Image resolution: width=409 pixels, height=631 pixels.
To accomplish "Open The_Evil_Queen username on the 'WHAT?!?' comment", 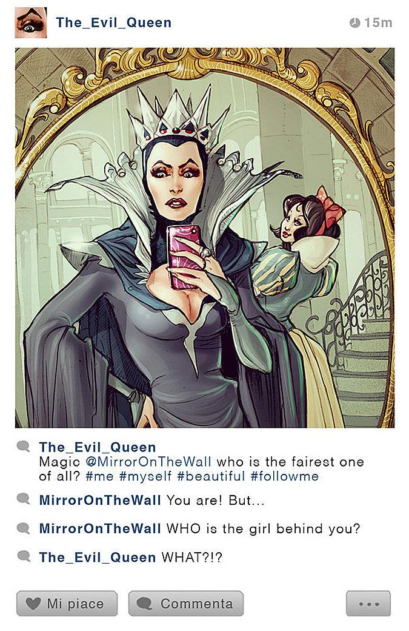I will click(97, 558).
